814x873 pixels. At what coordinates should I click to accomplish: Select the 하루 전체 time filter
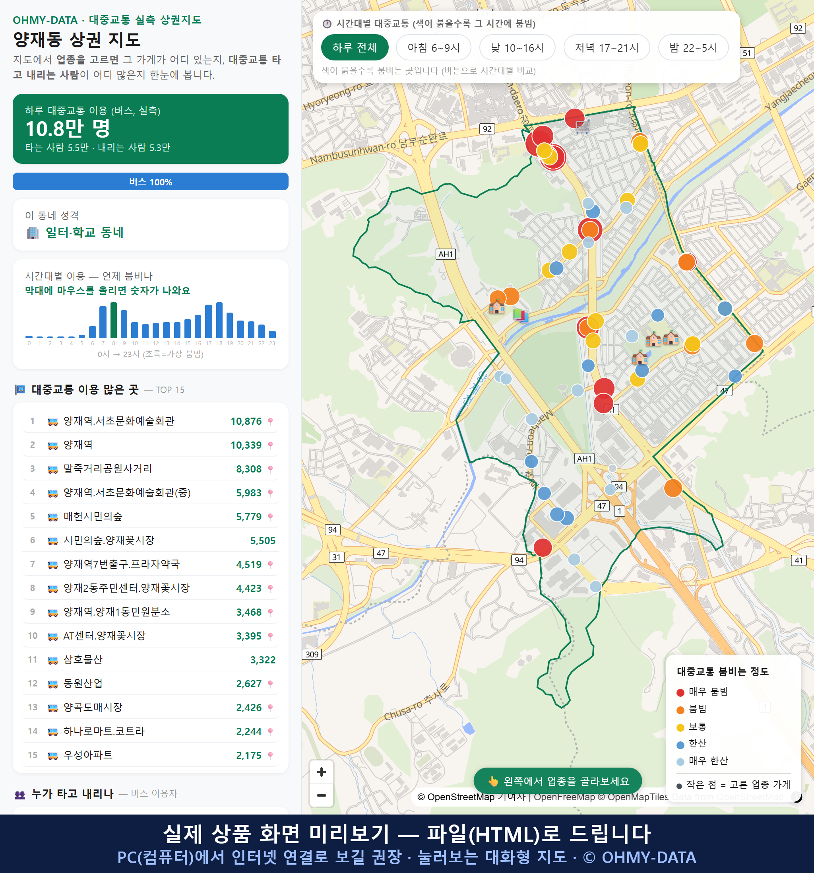point(355,47)
